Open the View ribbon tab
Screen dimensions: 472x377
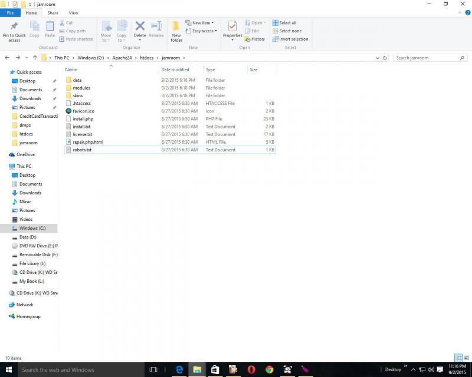(73, 12)
